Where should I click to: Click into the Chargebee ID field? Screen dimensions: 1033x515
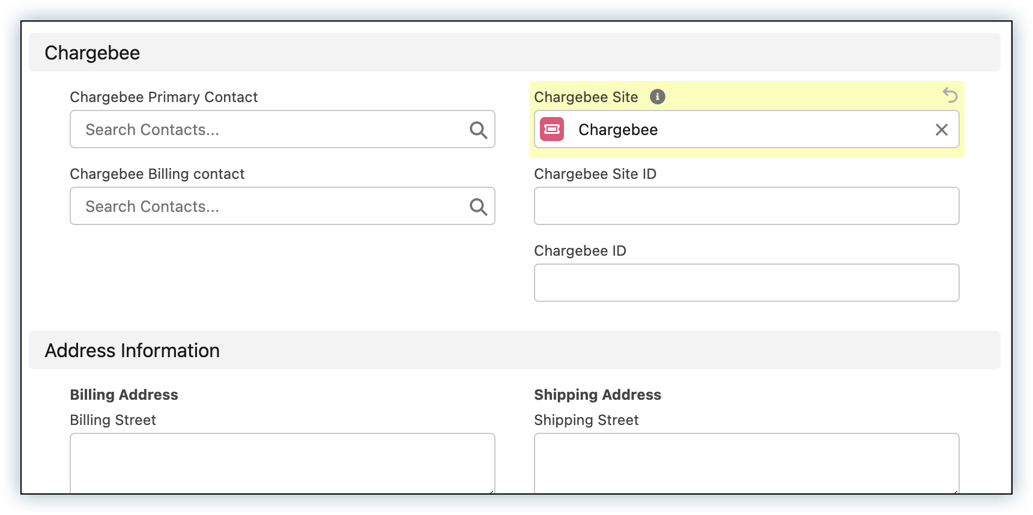[747, 283]
